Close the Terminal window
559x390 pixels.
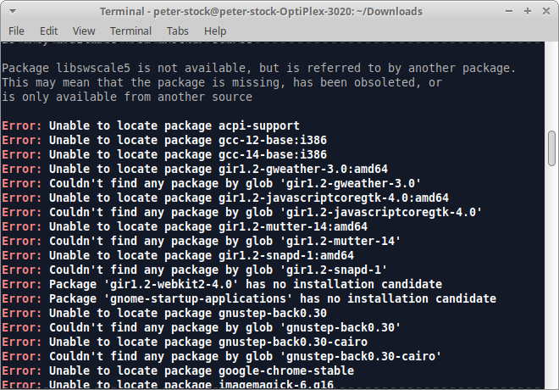pos(546,11)
